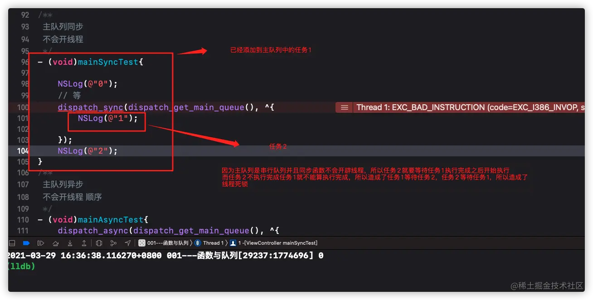Click the dispatch_sync function call
This screenshot has width=593, height=300.
(90, 107)
